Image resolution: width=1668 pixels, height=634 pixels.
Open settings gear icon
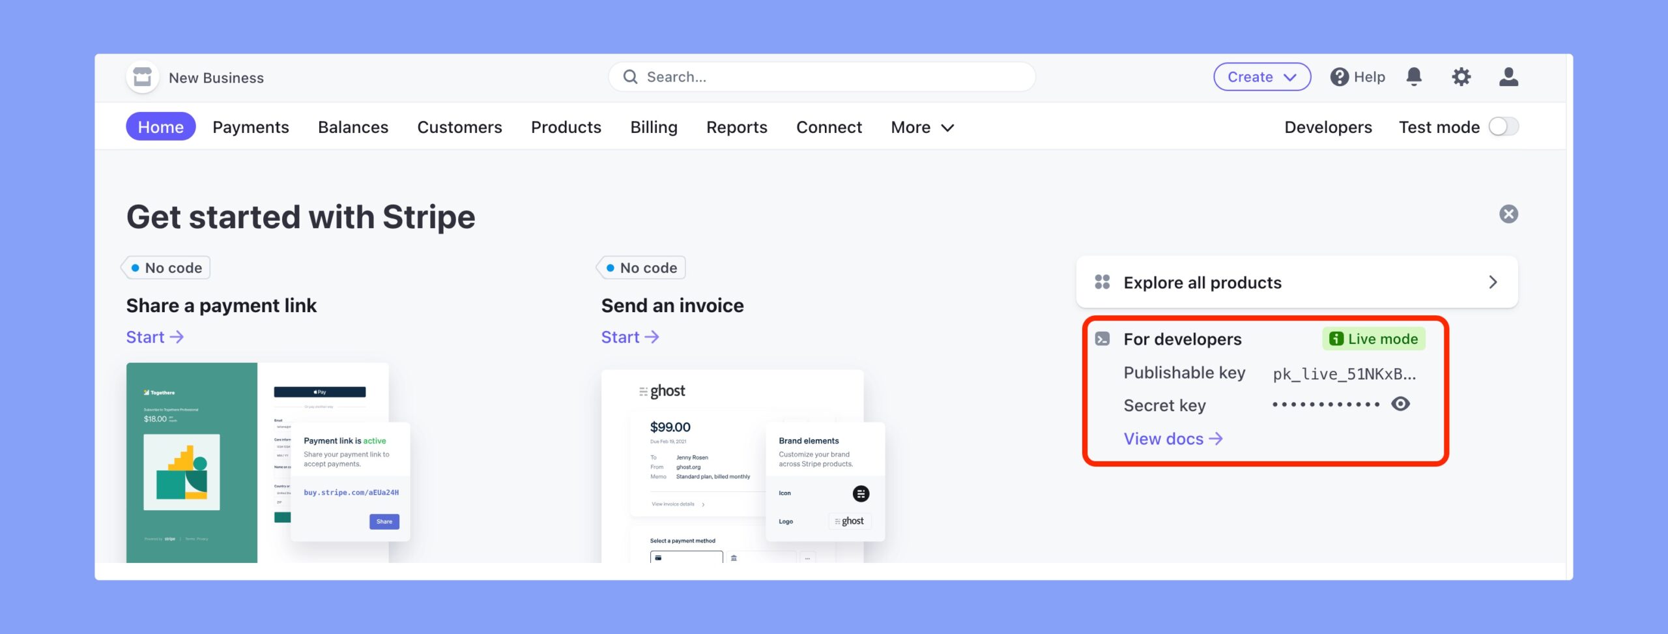pyautogui.click(x=1461, y=77)
